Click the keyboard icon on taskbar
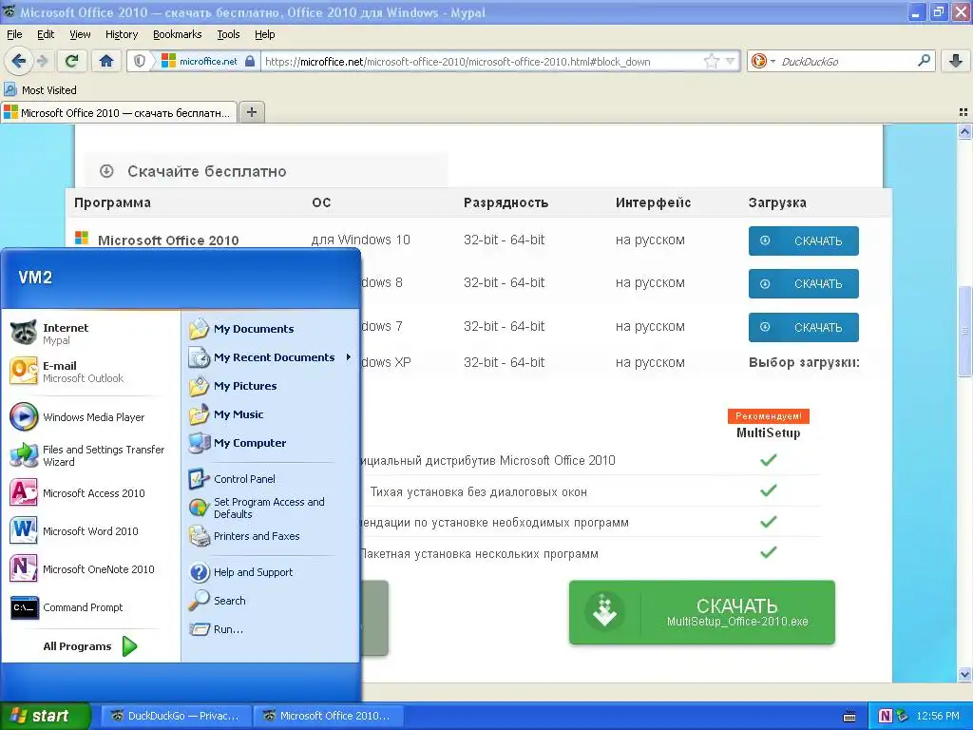Image resolution: width=973 pixels, height=730 pixels. coord(849,717)
